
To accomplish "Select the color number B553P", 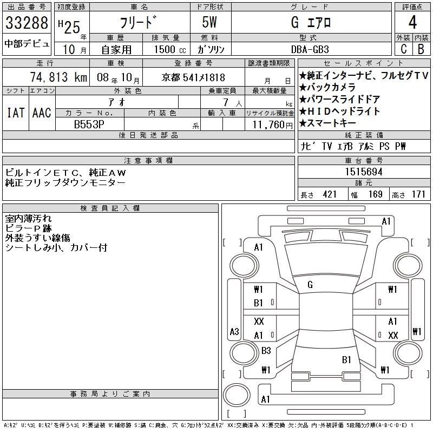I will pyautogui.click(x=89, y=124).
